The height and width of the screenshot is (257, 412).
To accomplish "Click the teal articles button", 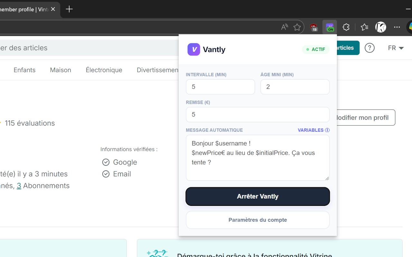I will point(348,48).
